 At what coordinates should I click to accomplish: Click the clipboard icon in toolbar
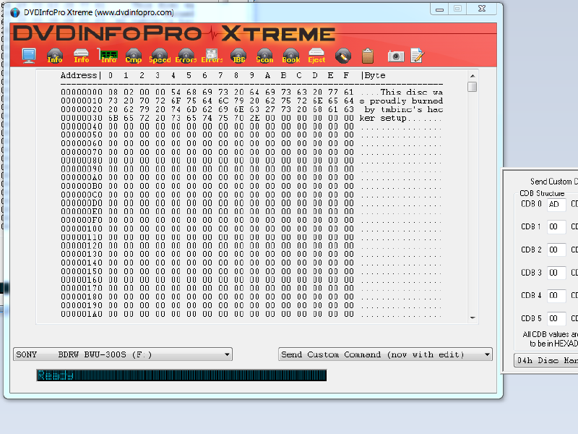368,55
